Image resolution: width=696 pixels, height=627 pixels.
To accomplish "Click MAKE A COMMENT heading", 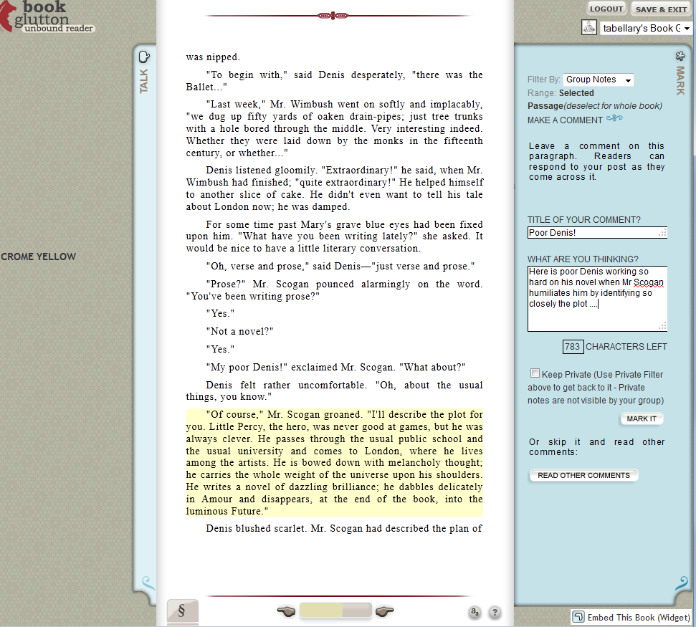I will point(565,120).
